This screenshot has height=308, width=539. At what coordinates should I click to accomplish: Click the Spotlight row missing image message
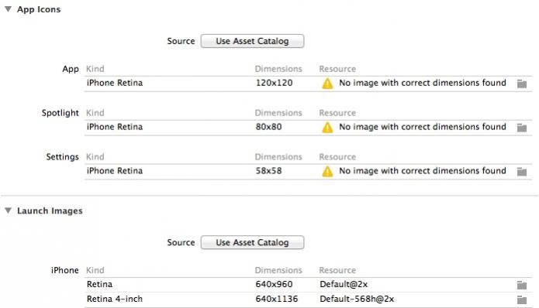click(x=423, y=127)
